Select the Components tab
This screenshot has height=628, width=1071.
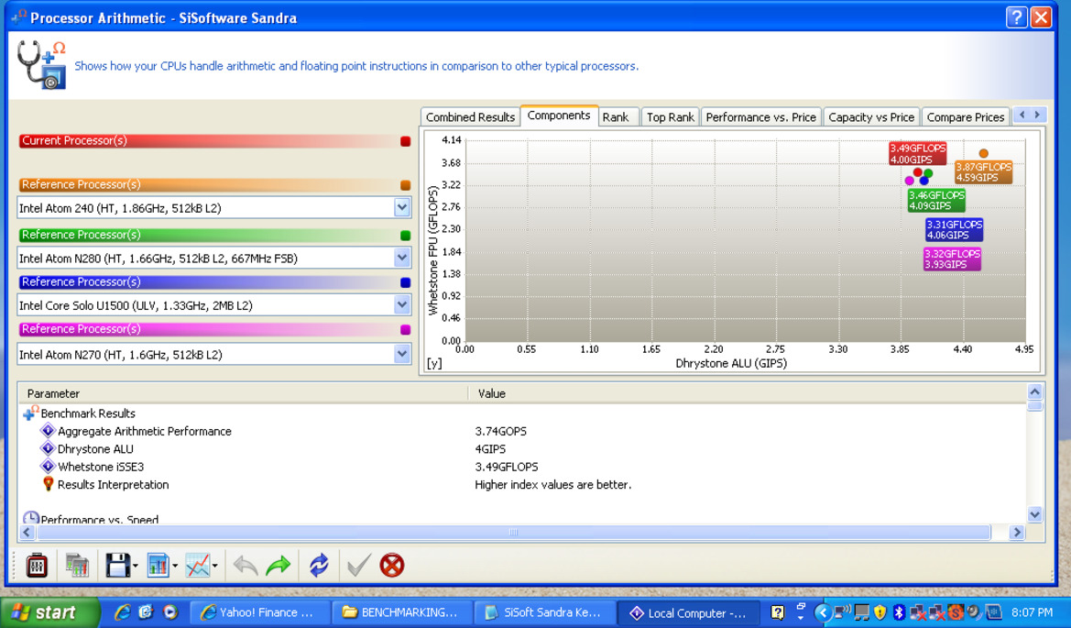pos(559,116)
